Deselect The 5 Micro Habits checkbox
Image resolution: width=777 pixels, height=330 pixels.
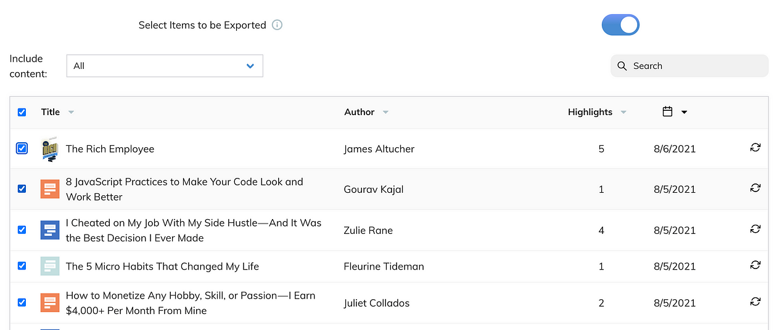(22, 266)
